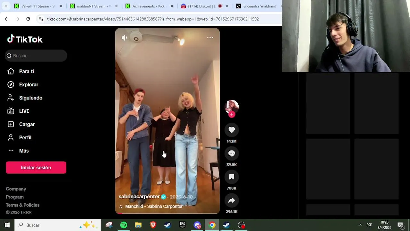The height and width of the screenshot is (231, 410).
Task: Close the Achievements - Kick tab
Action: click(x=172, y=6)
